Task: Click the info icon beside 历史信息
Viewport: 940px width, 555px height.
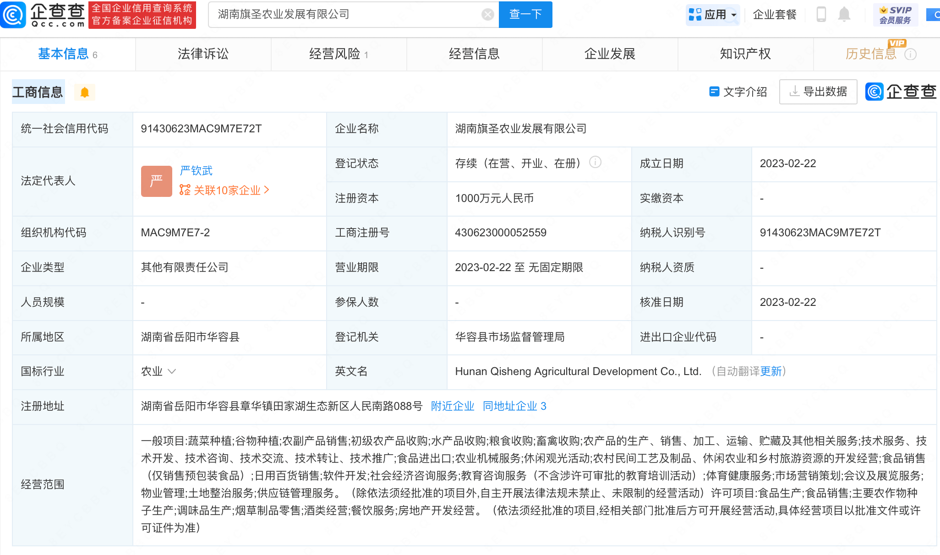Action: pos(911,54)
